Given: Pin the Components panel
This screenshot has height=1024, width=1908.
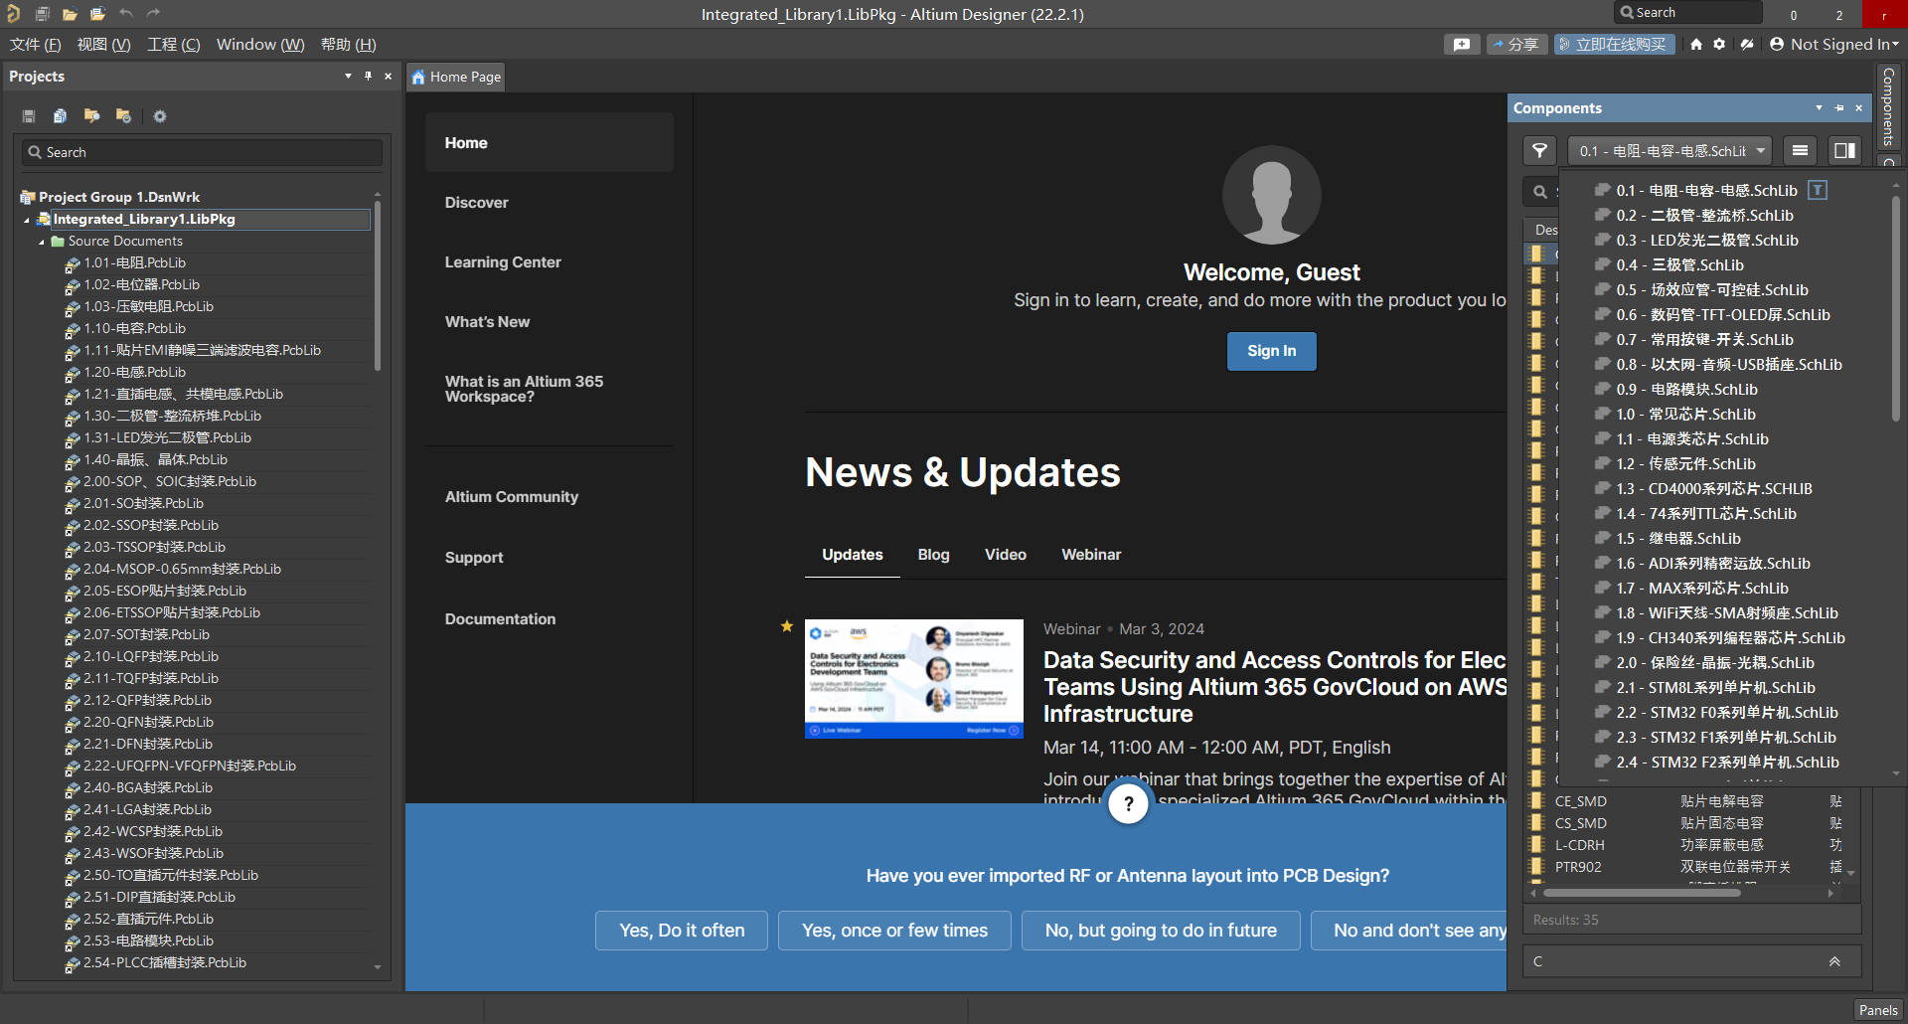Looking at the screenshot, I should pyautogui.click(x=1839, y=108).
